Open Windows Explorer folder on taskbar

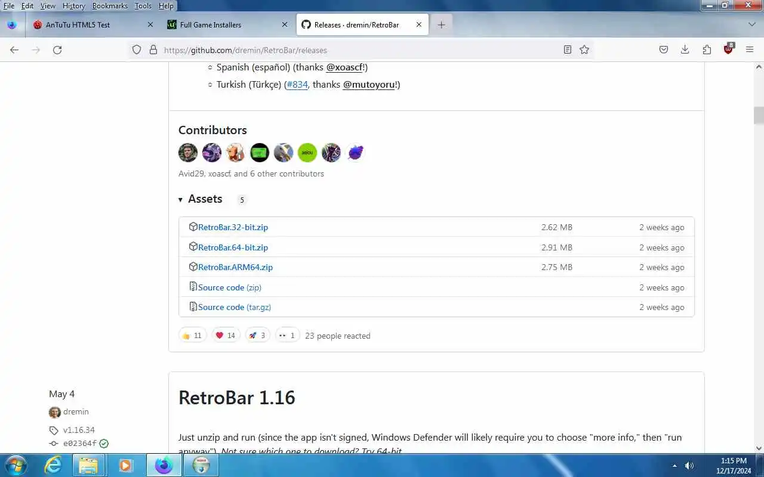click(89, 465)
